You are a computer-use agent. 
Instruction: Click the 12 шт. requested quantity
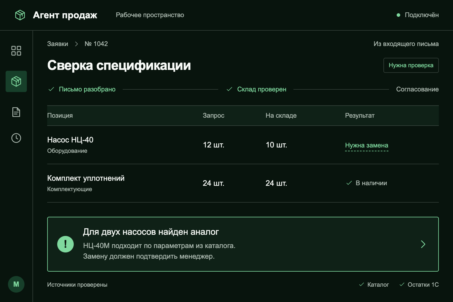[x=214, y=145]
